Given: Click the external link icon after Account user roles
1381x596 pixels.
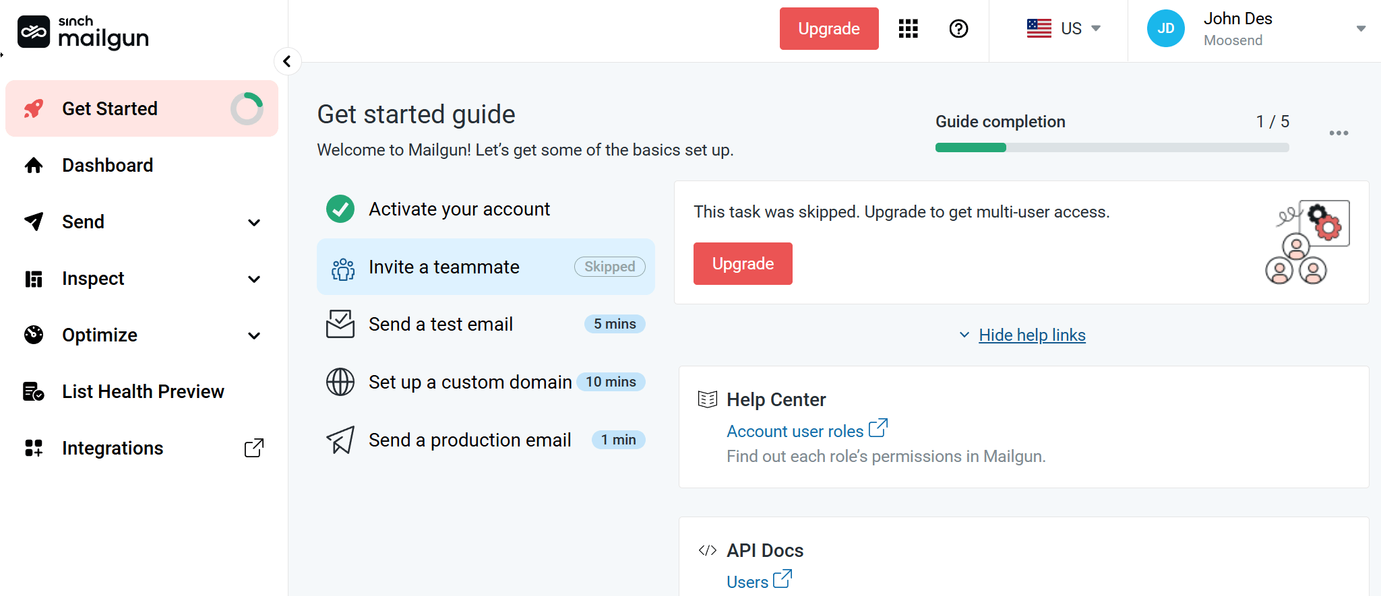Looking at the screenshot, I should [878, 428].
